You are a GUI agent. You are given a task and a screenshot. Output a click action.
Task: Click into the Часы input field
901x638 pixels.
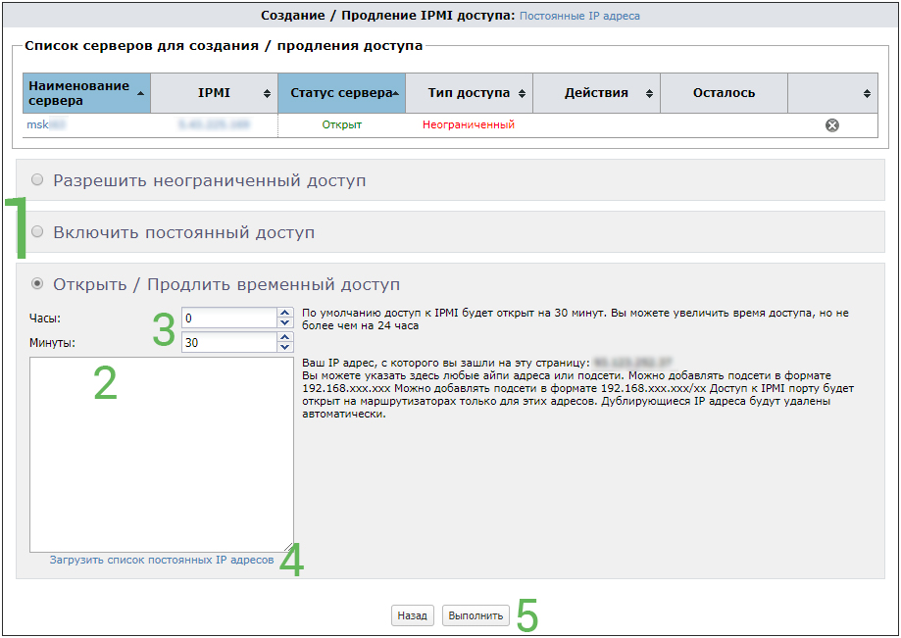[229, 319]
